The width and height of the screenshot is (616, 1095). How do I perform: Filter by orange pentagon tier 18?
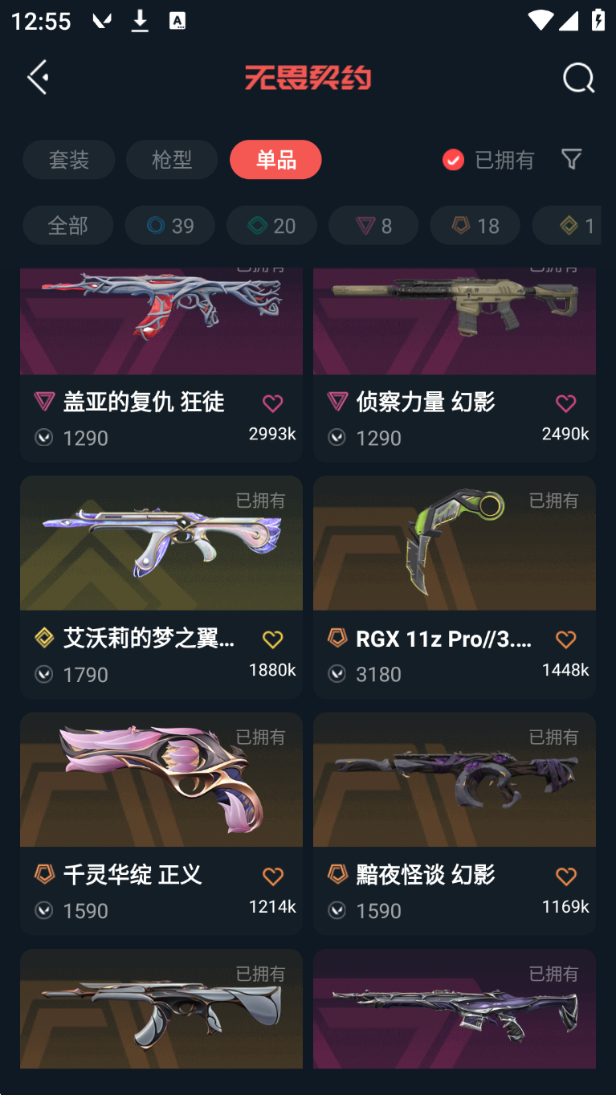[x=475, y=225]
